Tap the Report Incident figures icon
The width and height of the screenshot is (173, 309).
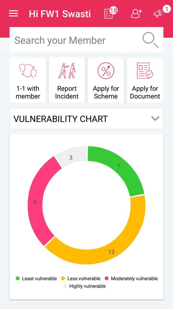(67, 71)
